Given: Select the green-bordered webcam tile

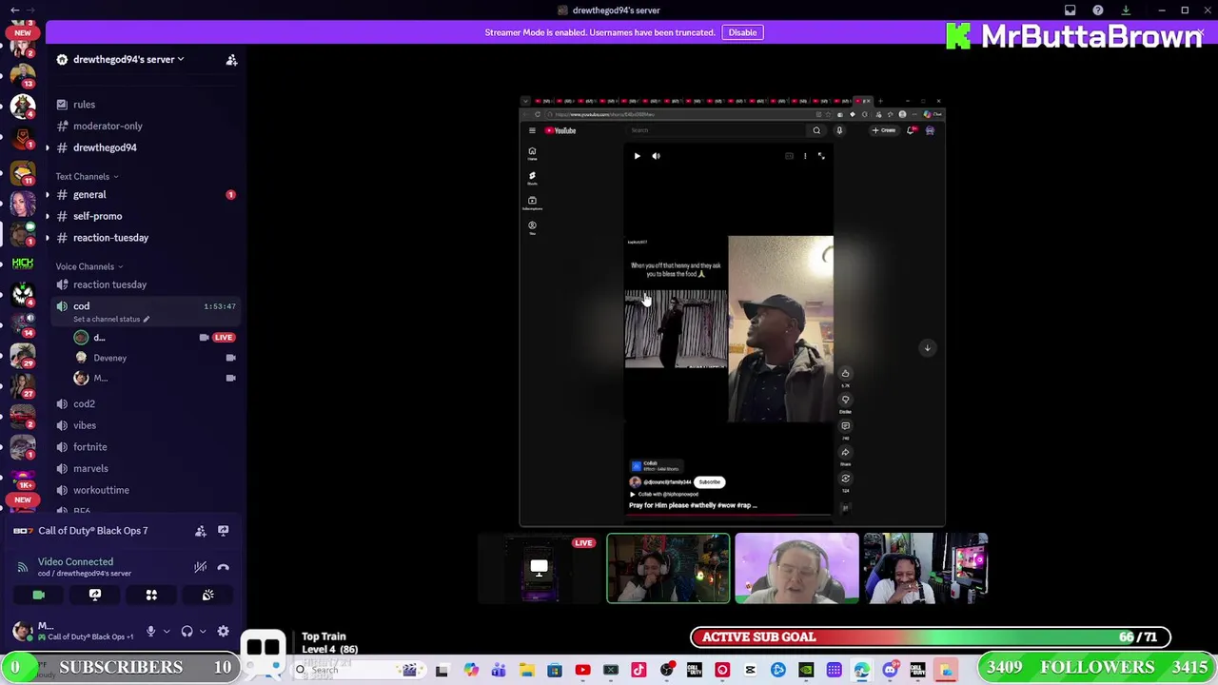Looking at the screenshot, I should coord(668,568).
